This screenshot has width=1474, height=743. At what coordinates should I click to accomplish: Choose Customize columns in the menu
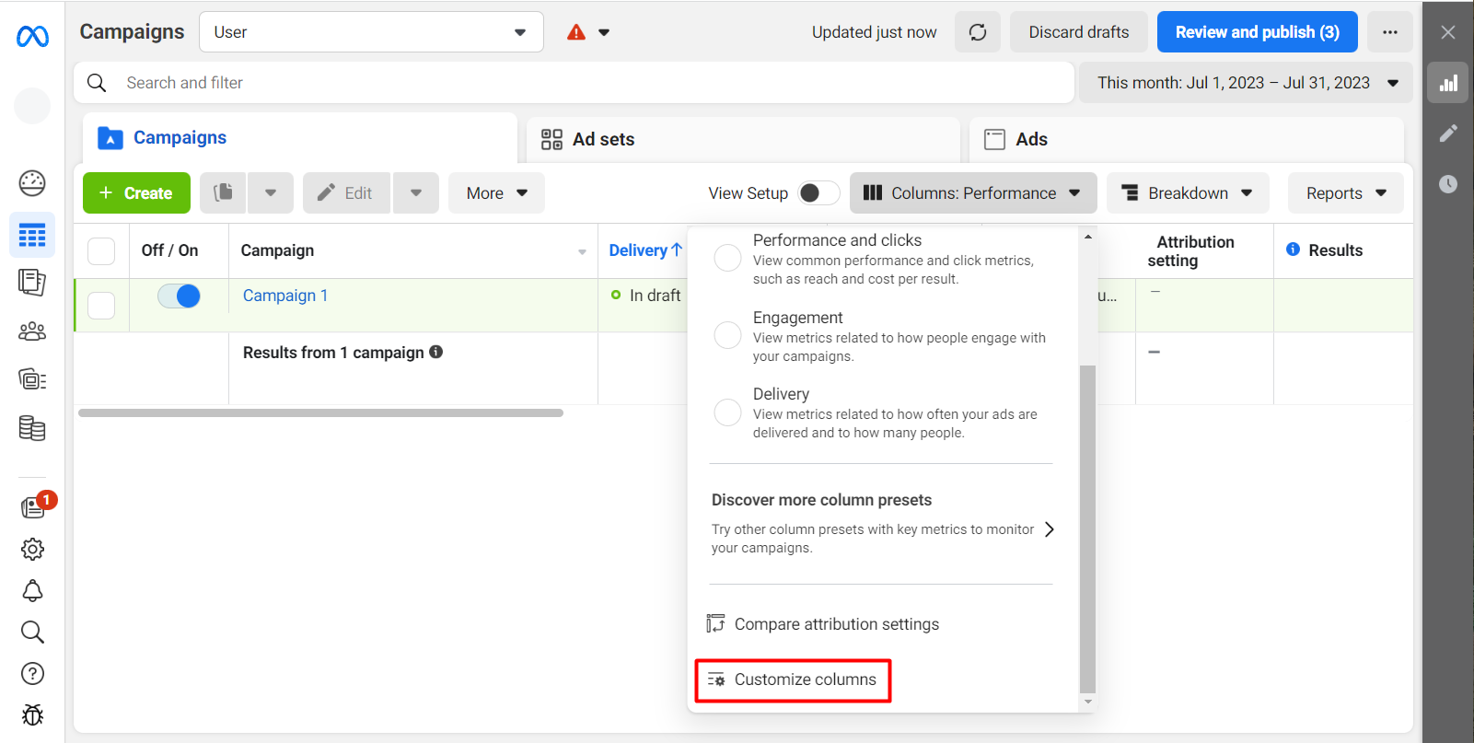tap(793, 679)
